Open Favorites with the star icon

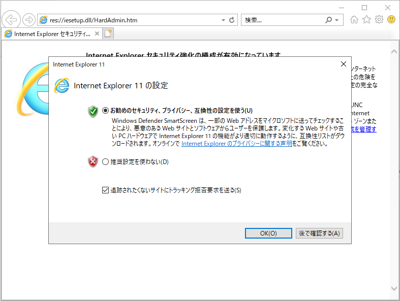point(366,19)
